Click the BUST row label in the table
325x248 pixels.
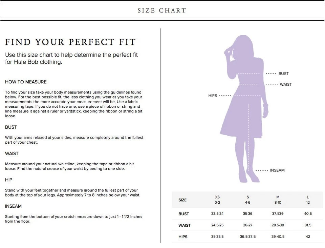(184, 214)
